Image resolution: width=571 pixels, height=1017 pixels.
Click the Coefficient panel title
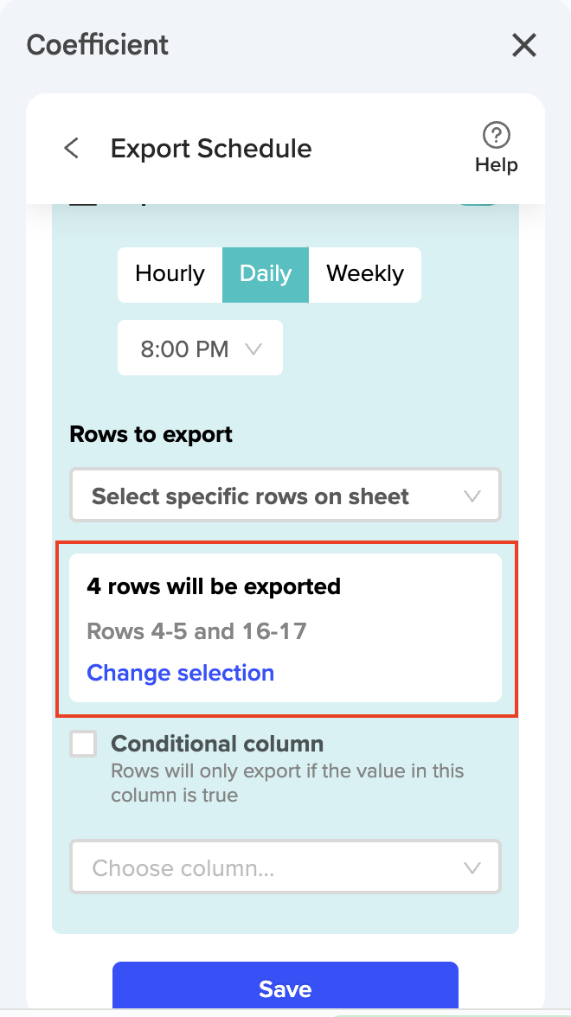tap(98, 45)
